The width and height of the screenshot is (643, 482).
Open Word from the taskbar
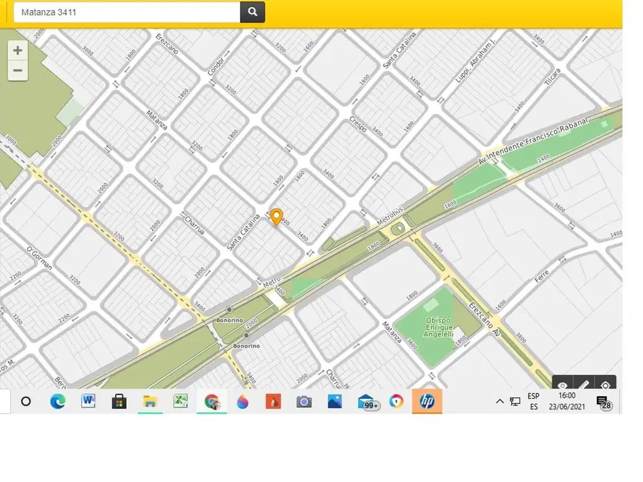(x=89, y=402)
